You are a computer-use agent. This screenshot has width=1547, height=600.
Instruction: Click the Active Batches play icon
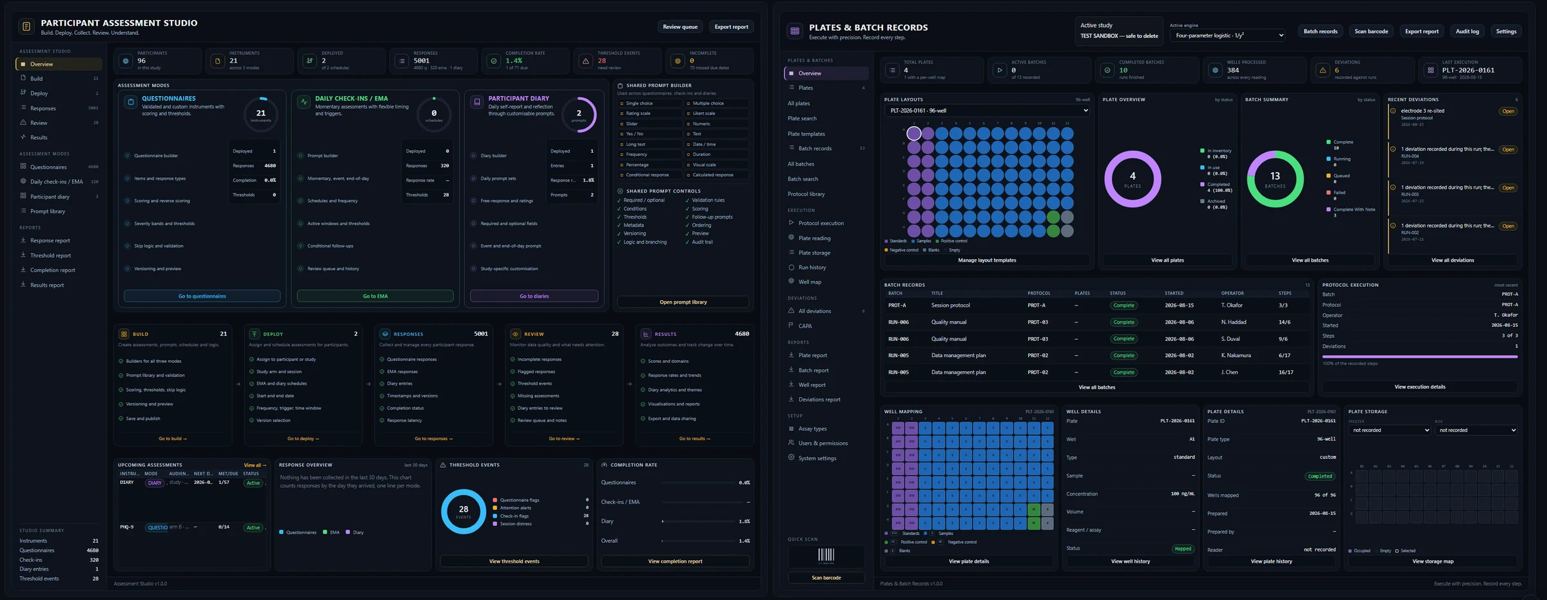point(1000,70)
